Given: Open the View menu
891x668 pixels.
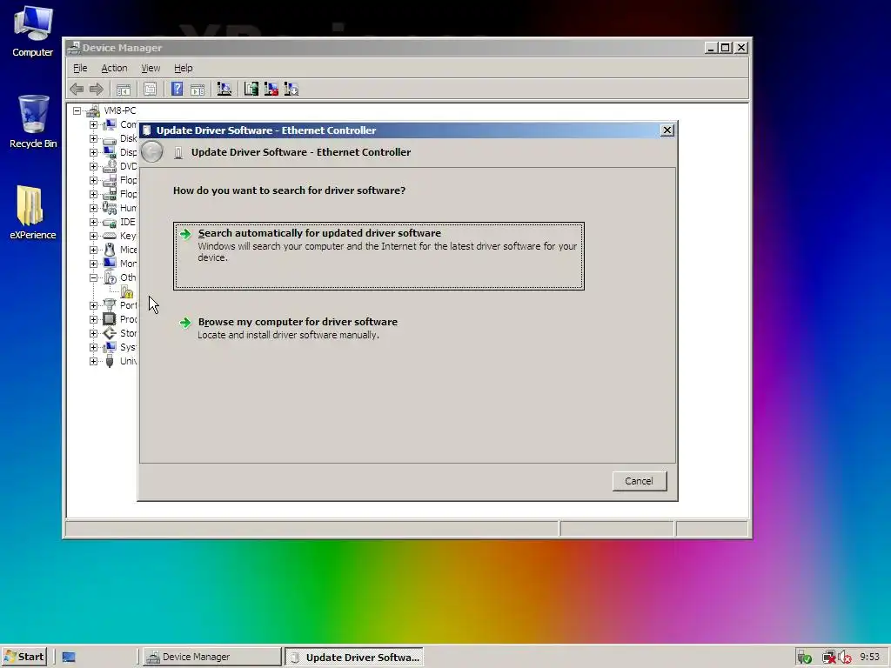Looking at the screenshot, I should [x=151, y=68].
